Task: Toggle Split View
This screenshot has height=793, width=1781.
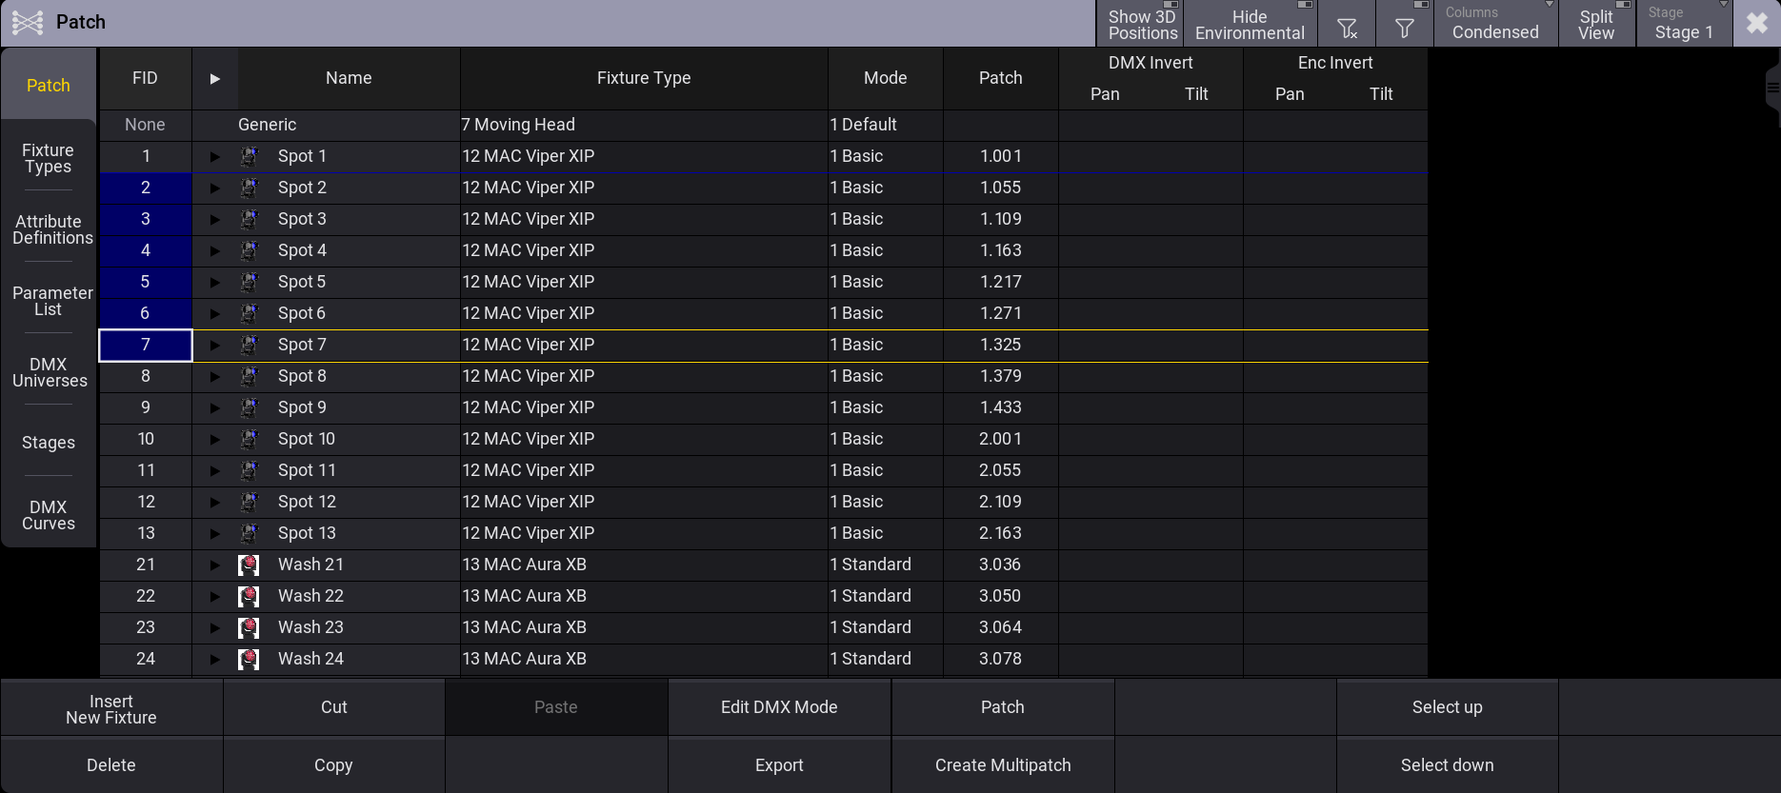Action: point(1596,24)
